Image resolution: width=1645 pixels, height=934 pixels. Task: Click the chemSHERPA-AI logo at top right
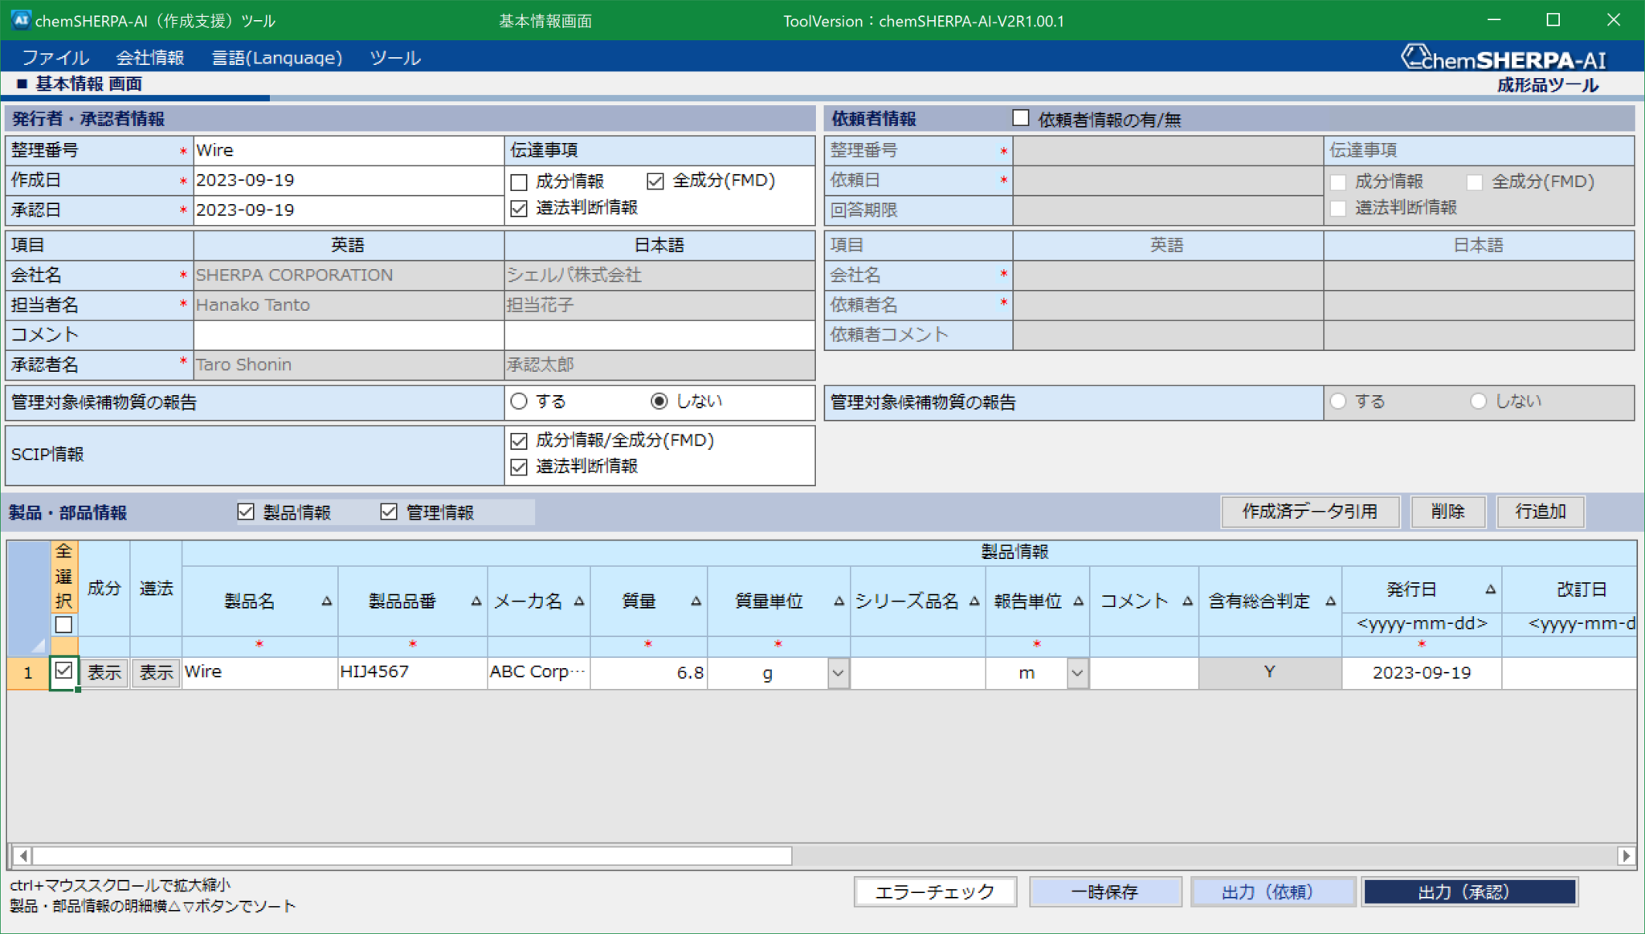(1500, 59)
